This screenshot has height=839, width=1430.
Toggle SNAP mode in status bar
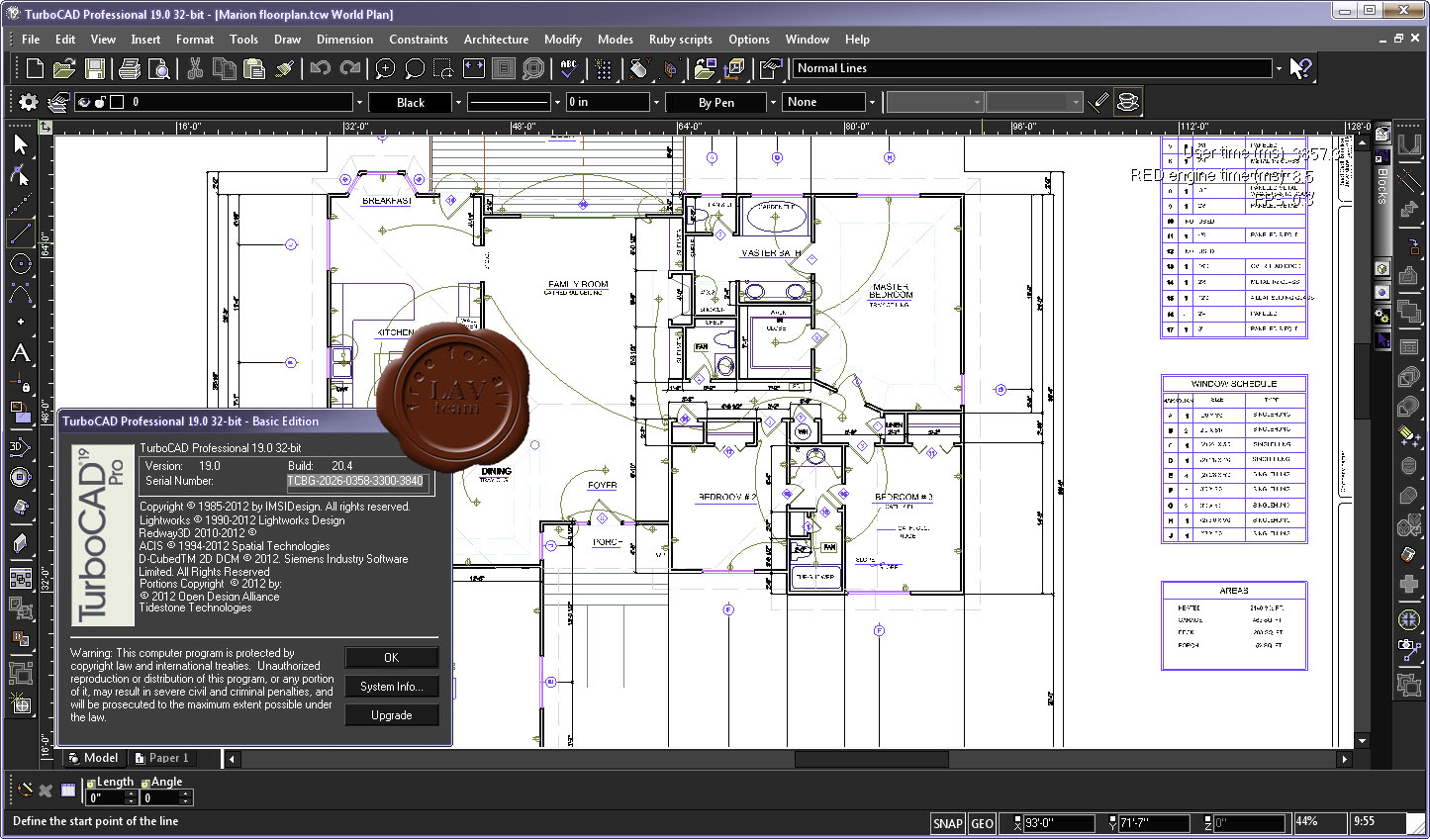pos(947,823)
